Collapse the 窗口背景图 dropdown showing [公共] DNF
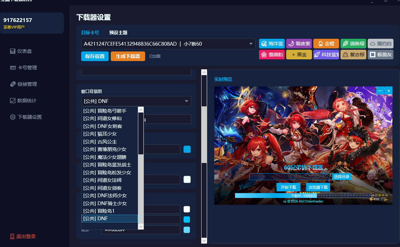The height and width of the screenshot is (247, 400). tap(136, 101)
